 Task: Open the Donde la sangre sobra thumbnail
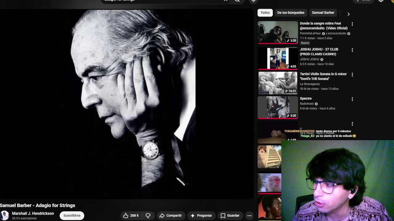pyautogui.click(x=278, y=32)
